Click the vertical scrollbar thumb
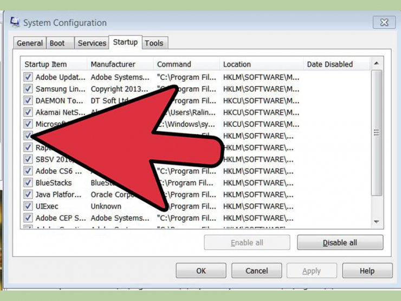This screenshot has width=401, height=301. click(x=377, y=132)
